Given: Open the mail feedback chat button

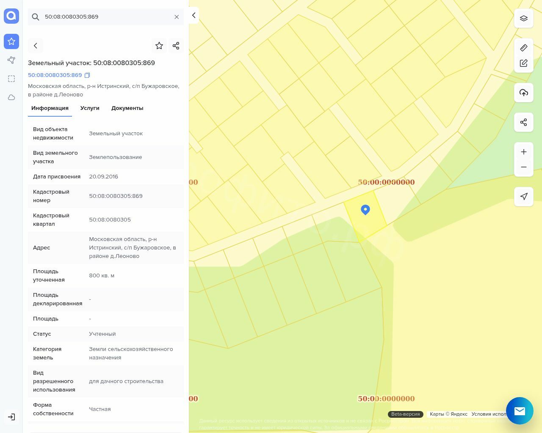Looking at the screenshot, I should click(520, 411).
